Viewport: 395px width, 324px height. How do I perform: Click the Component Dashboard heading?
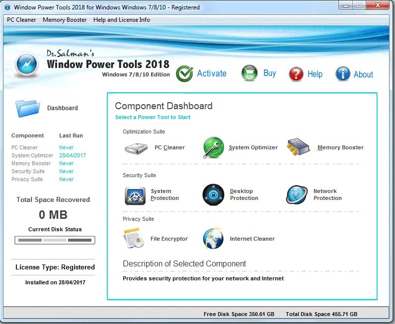164,106
